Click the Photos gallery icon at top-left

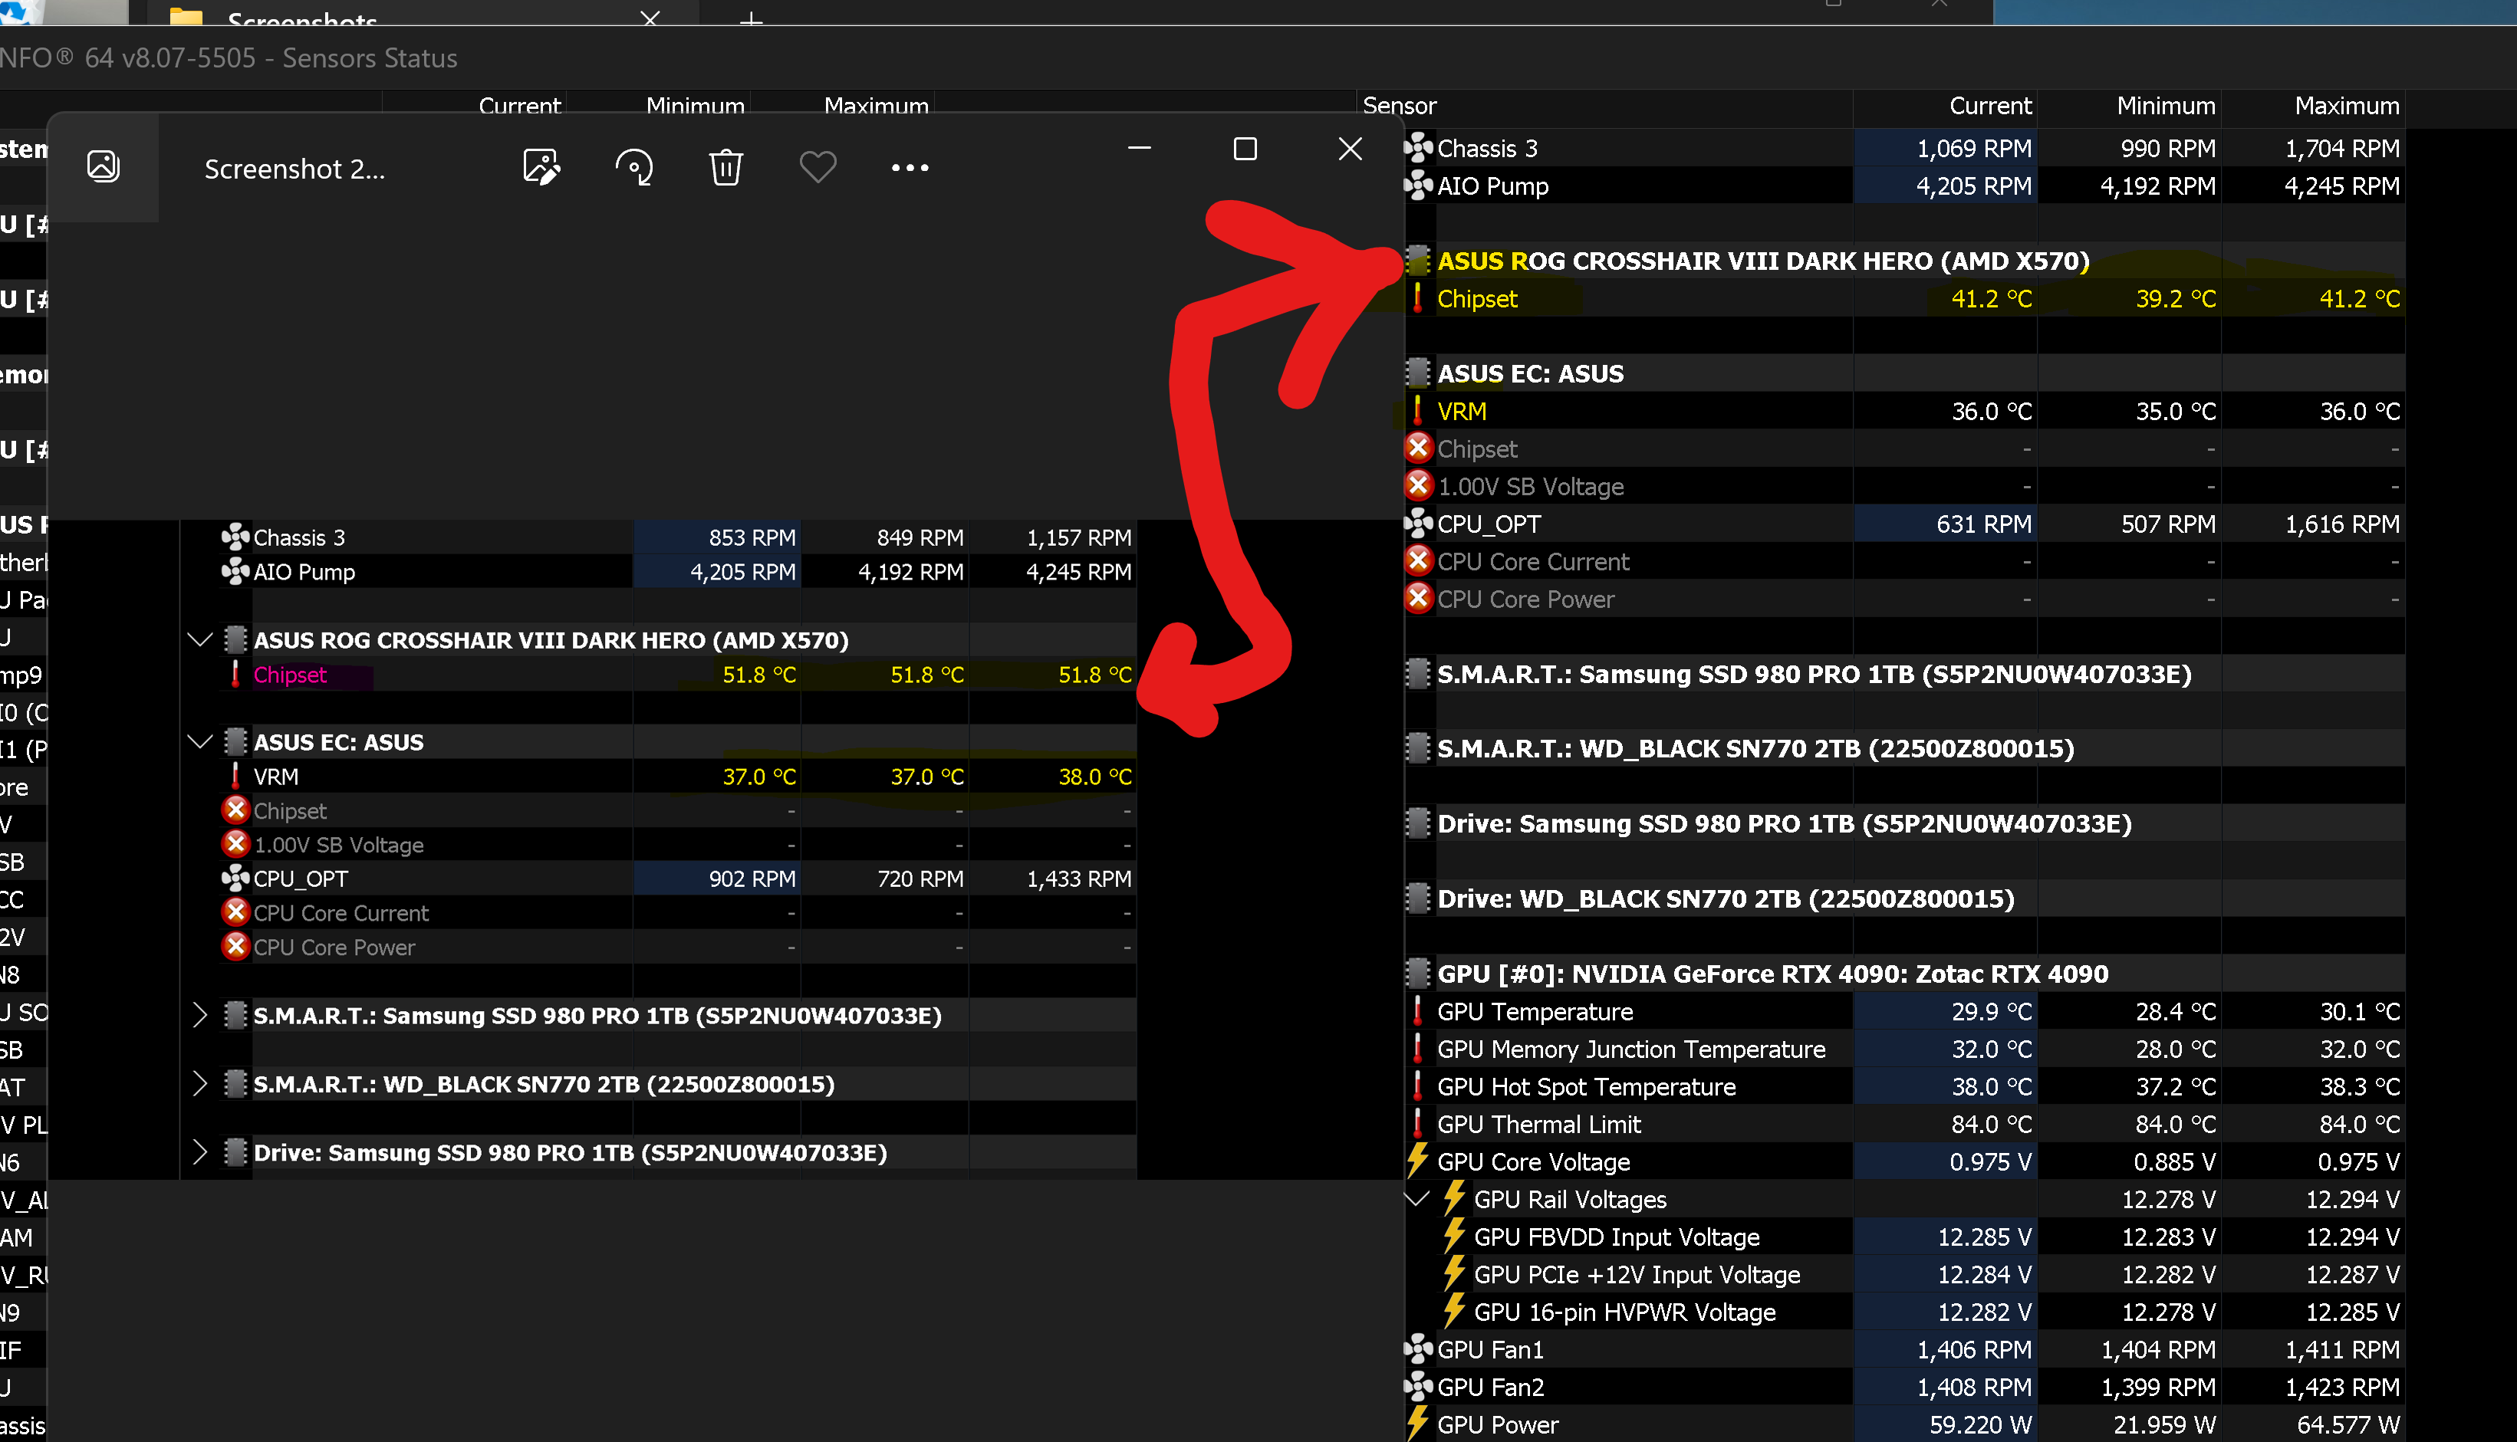click(104, 166)
